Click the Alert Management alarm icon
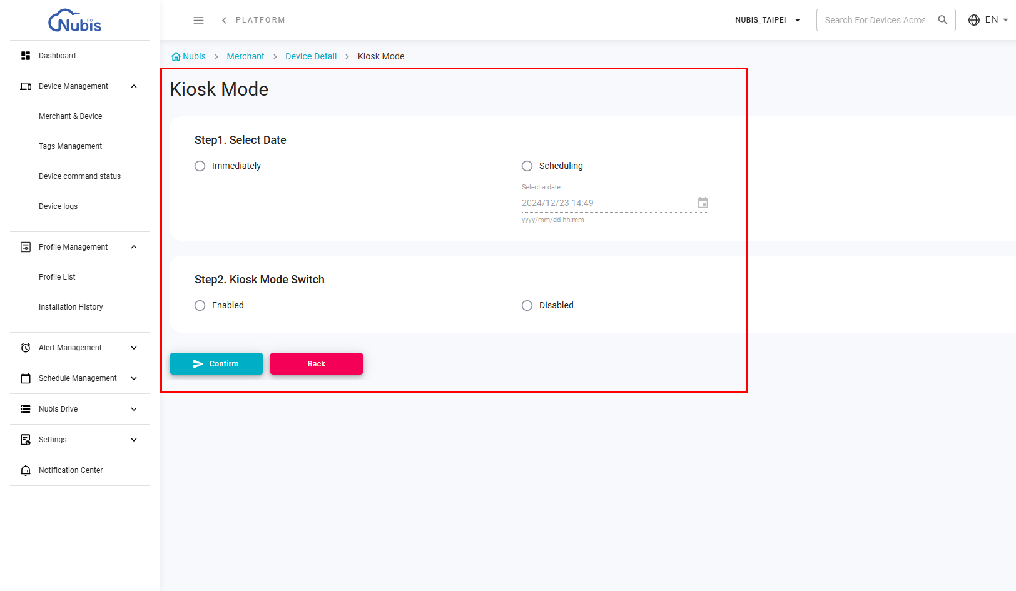 [26, 348]
